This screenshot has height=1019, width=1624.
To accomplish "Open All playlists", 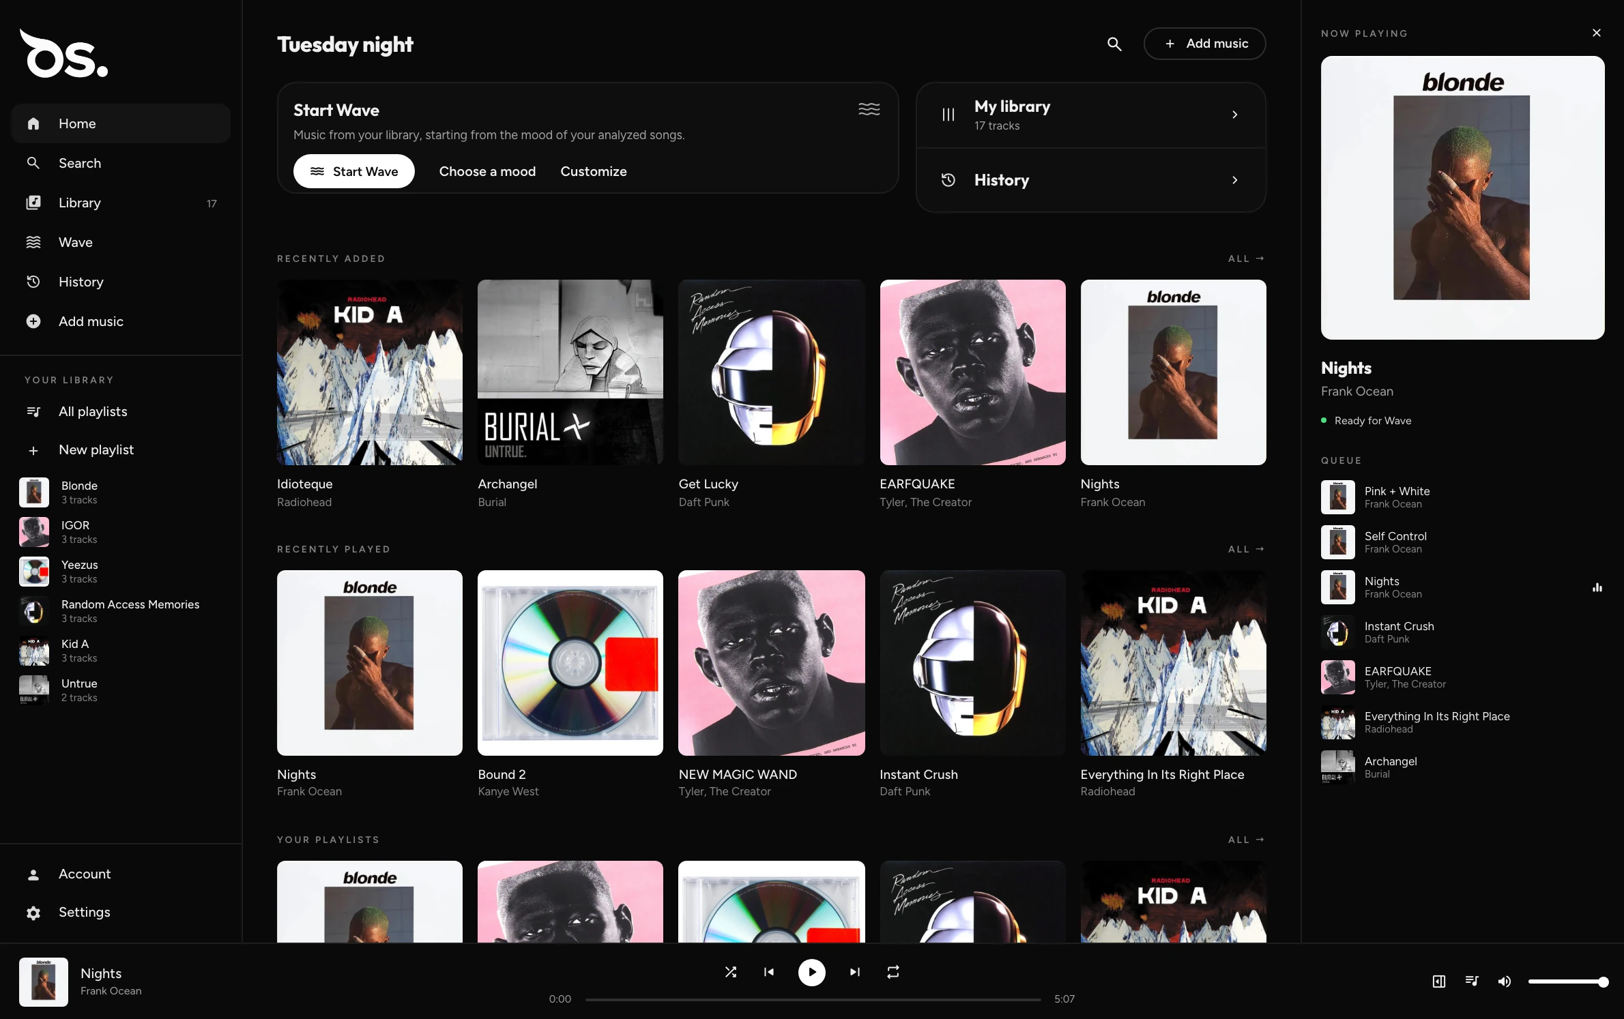I will pyautogui.click(x=121, y=411).
